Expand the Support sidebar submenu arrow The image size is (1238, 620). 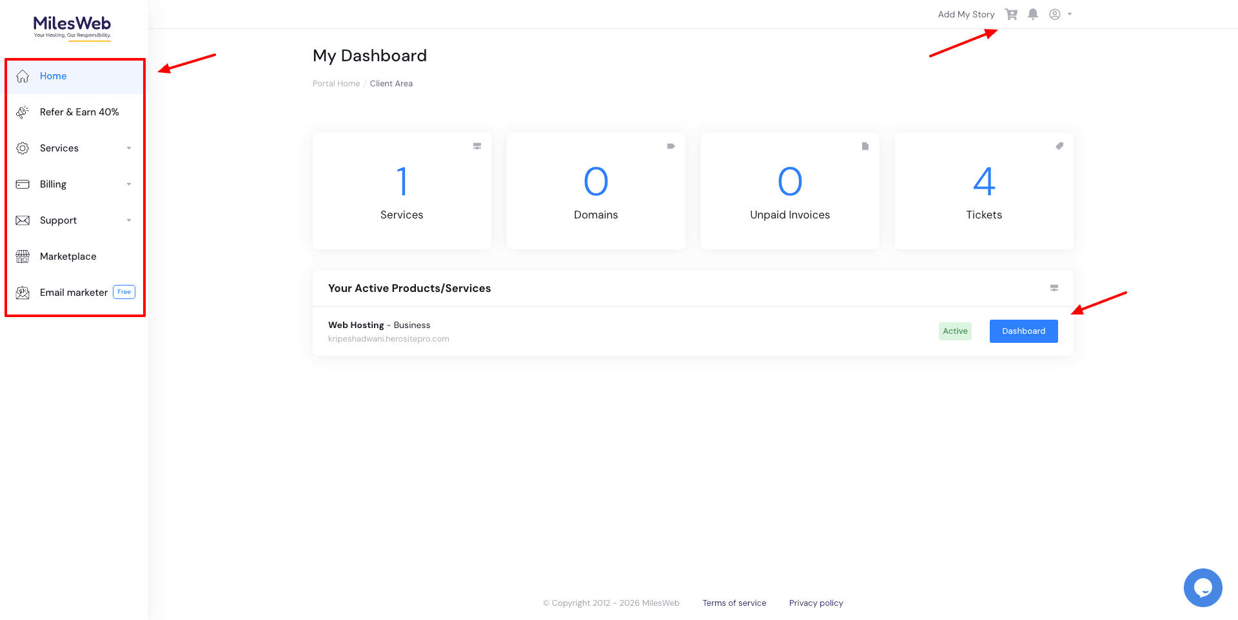(x=129, y=220)
